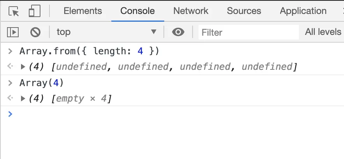Switch to the Elements tab

[x=82, y=11]
